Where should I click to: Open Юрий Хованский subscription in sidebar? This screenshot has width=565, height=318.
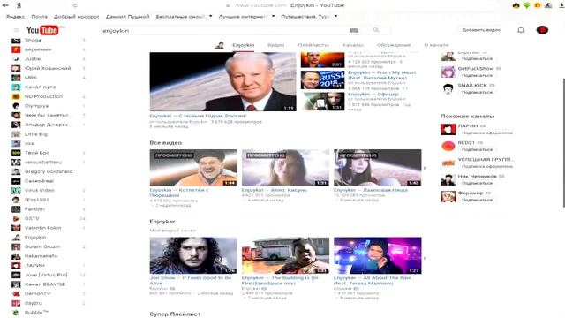49,68
